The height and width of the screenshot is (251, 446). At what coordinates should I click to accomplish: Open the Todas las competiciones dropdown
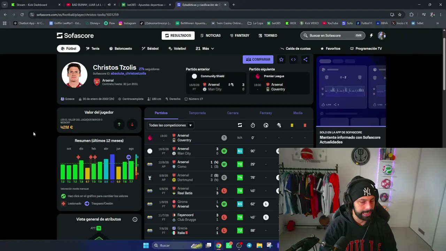170,125
